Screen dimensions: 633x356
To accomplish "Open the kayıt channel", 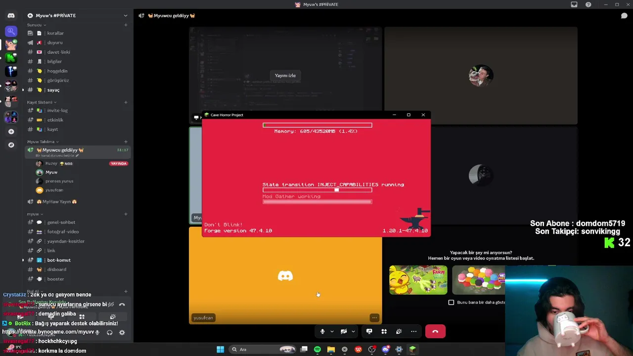I will [77, 129].
